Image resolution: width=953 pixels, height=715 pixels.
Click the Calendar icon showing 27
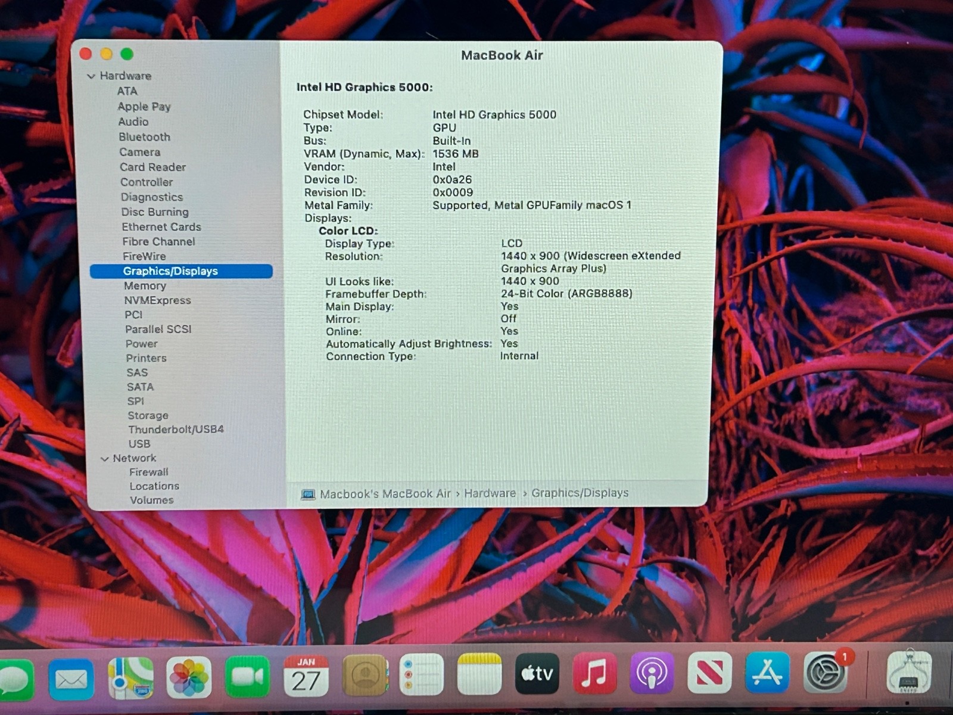(x=306, y=676)
